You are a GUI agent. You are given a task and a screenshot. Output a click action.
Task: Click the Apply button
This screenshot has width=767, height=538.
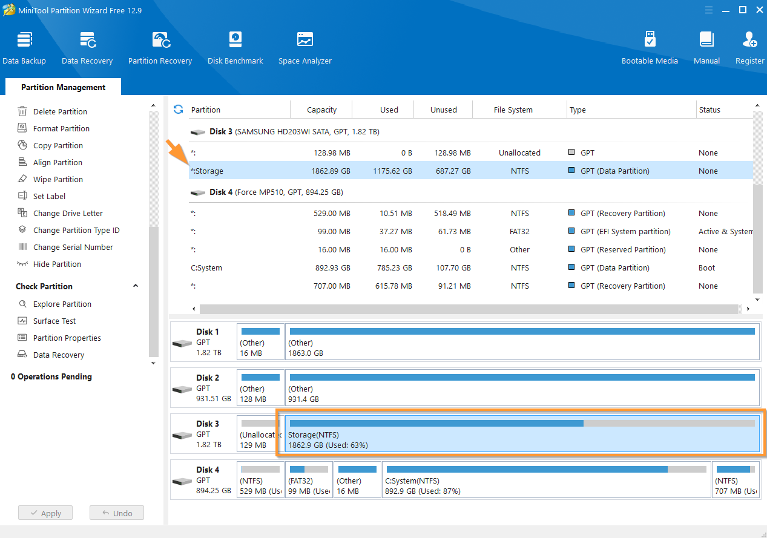pyautogui.click(x=45, y=513)
